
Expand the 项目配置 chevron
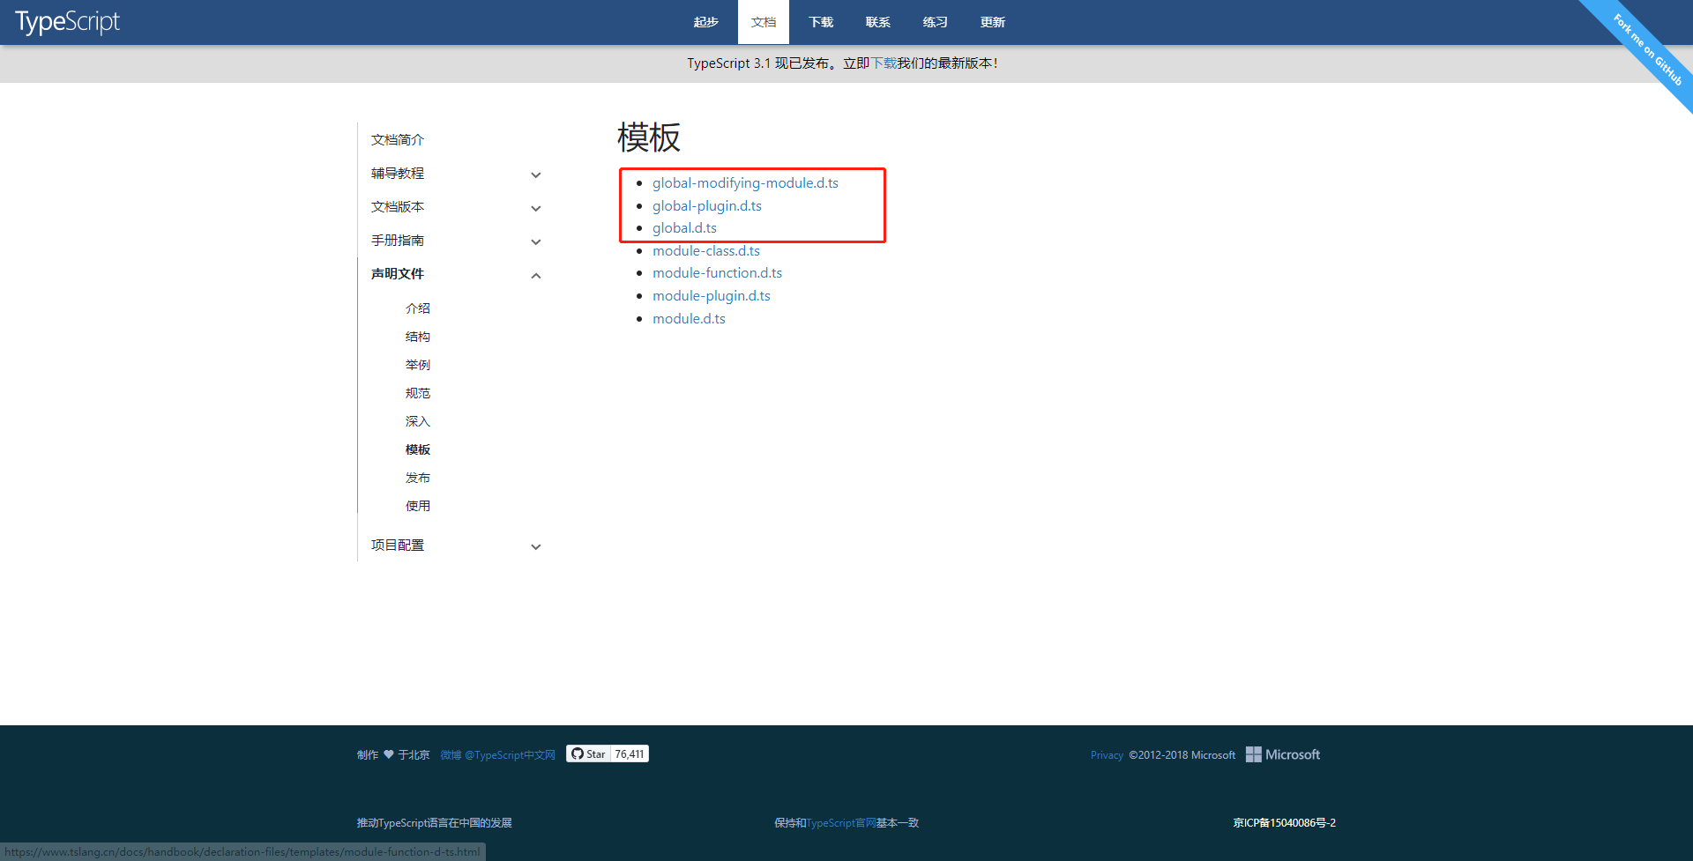click(535, 547)
